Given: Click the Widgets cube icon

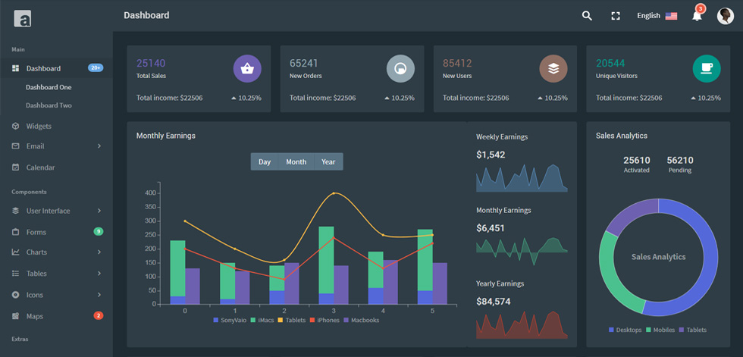Looking at the screenshot, I should (16, 126).
